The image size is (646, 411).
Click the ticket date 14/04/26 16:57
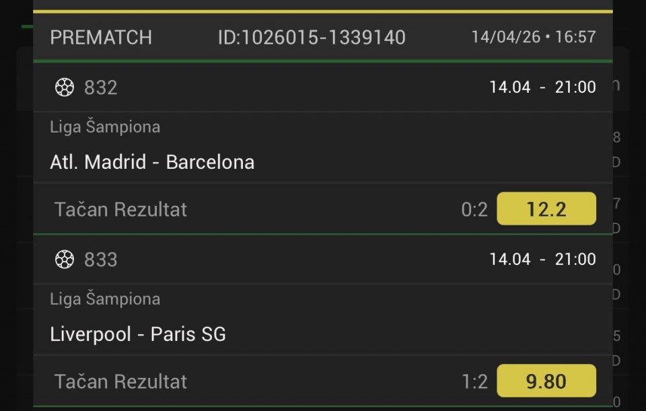tap(533, 37)
